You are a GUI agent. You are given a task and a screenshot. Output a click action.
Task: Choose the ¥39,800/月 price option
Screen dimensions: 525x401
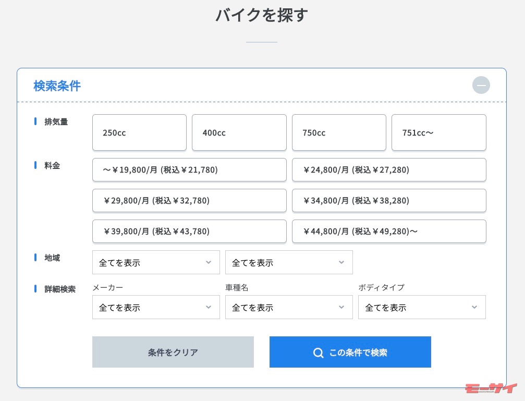189,231
